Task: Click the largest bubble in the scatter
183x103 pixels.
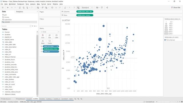Action: [100, 39]
